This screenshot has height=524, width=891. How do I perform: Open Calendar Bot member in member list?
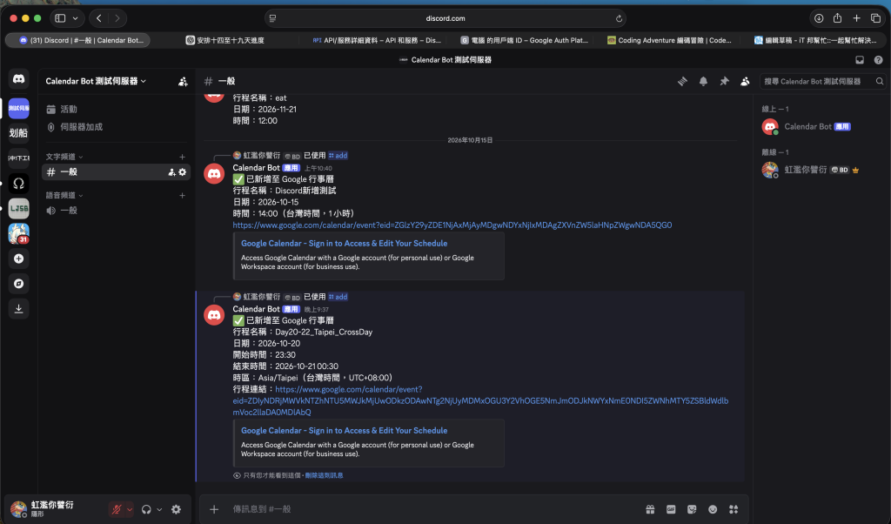pos(820,127)
